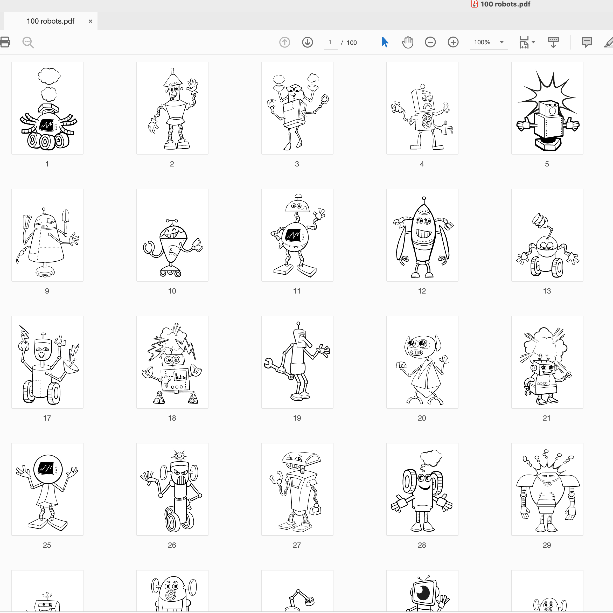Select the page 12 rocket robot thumbnail
This screenshot has width=613, height=613.
[x=422, y=235]
